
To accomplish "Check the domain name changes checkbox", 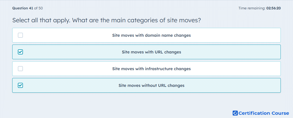I will tap(20, 35).
